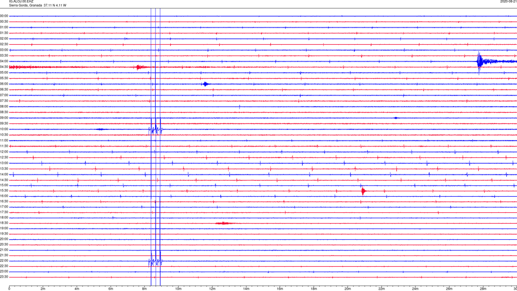Click the 20m tick label on time axis
Screen dimensions: 517x291
point(347,289)
